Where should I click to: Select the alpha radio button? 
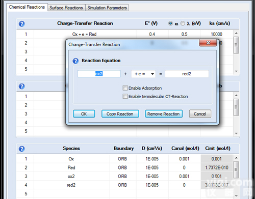[170, 23]
